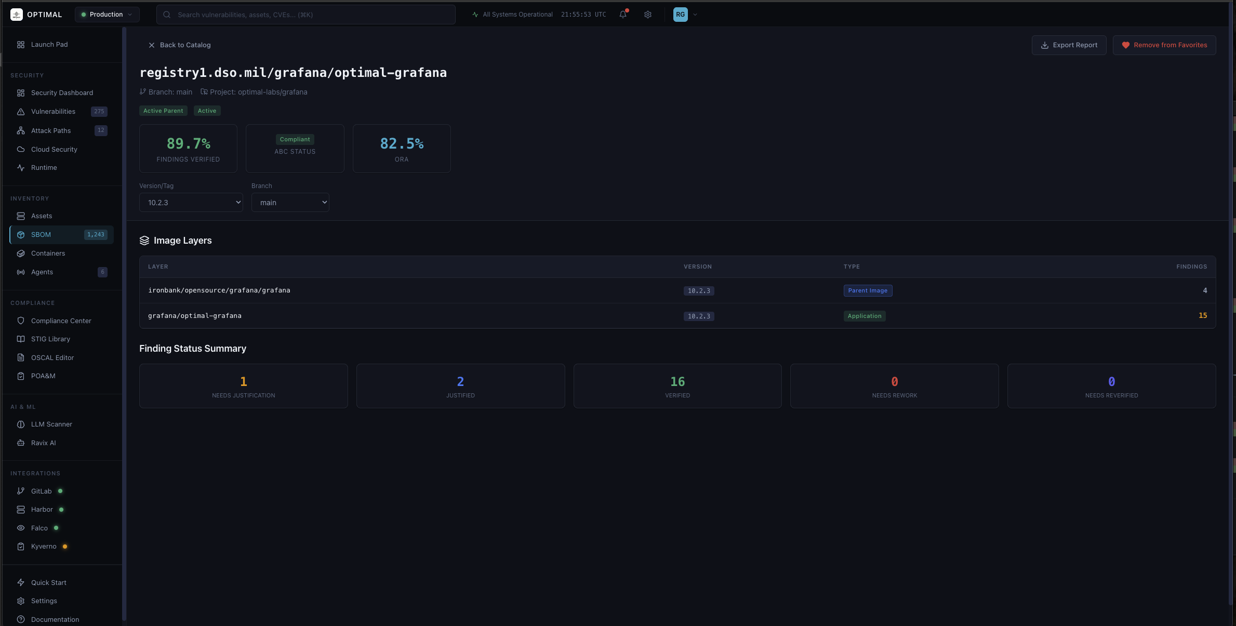The width and height of the screenshot is (1236, 626).
Task: Expand the Version/Tag 10.2.3 dropdown
Action: coord(191,203)
